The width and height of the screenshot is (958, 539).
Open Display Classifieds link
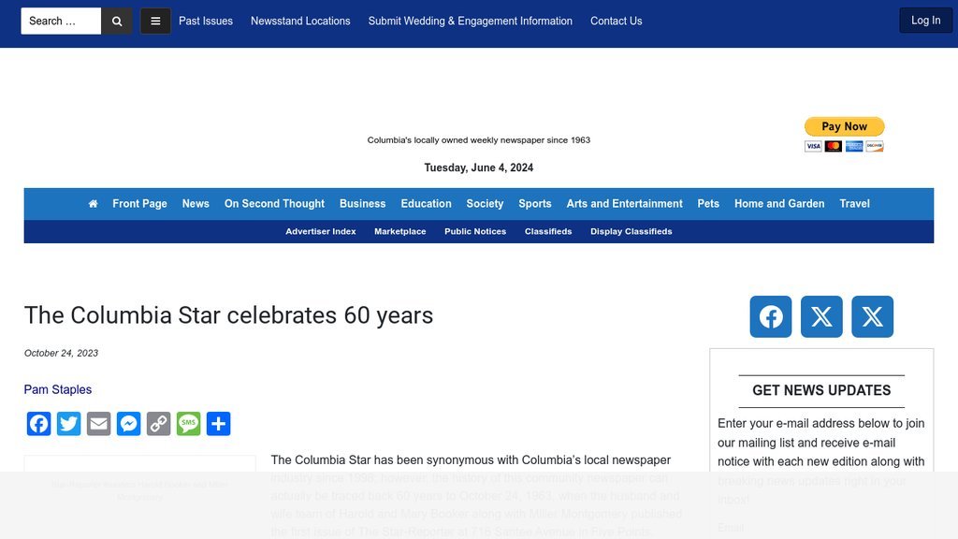(631, 232)
